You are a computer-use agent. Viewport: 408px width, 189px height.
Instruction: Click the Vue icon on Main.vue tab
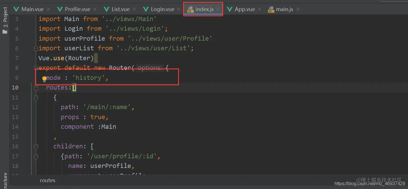click(17, 9)
